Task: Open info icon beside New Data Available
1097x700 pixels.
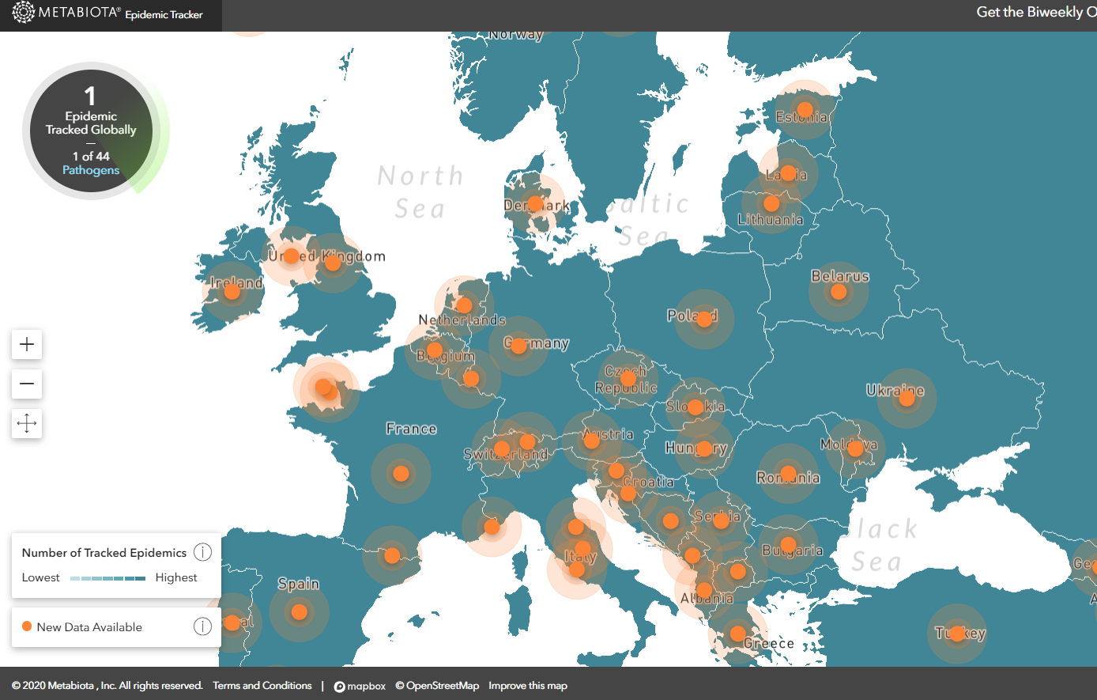Action: (202, 626)
